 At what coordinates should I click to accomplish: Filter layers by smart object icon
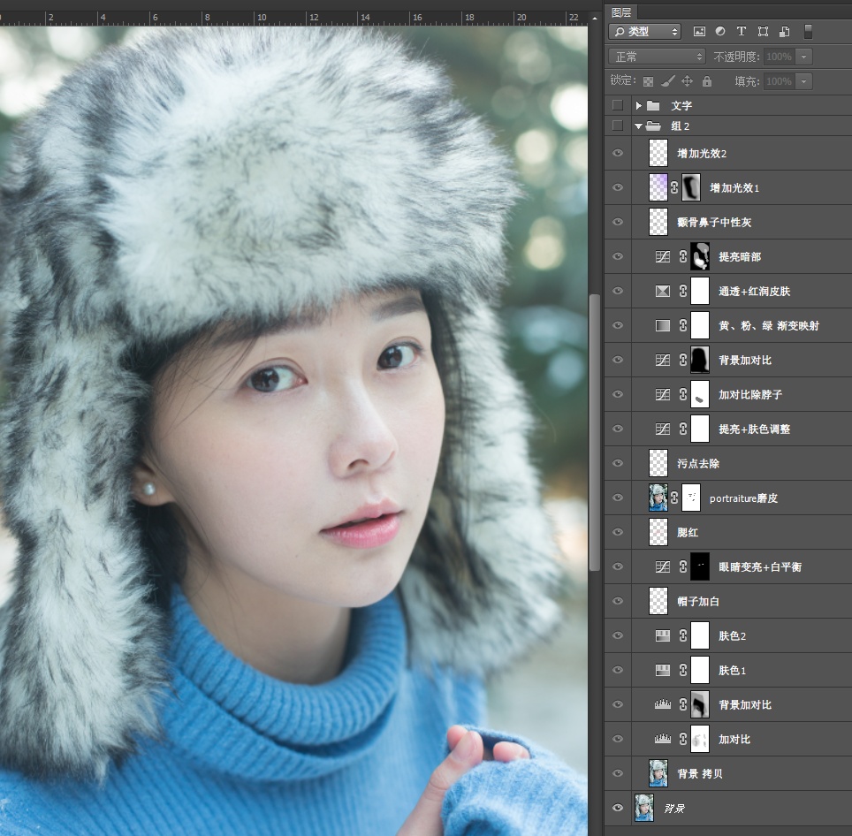[784, 32]
